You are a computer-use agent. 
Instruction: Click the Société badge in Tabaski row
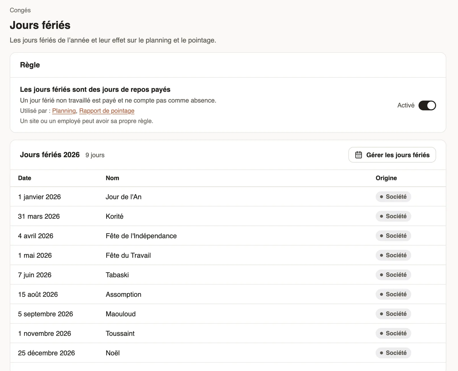click(393, 275)
